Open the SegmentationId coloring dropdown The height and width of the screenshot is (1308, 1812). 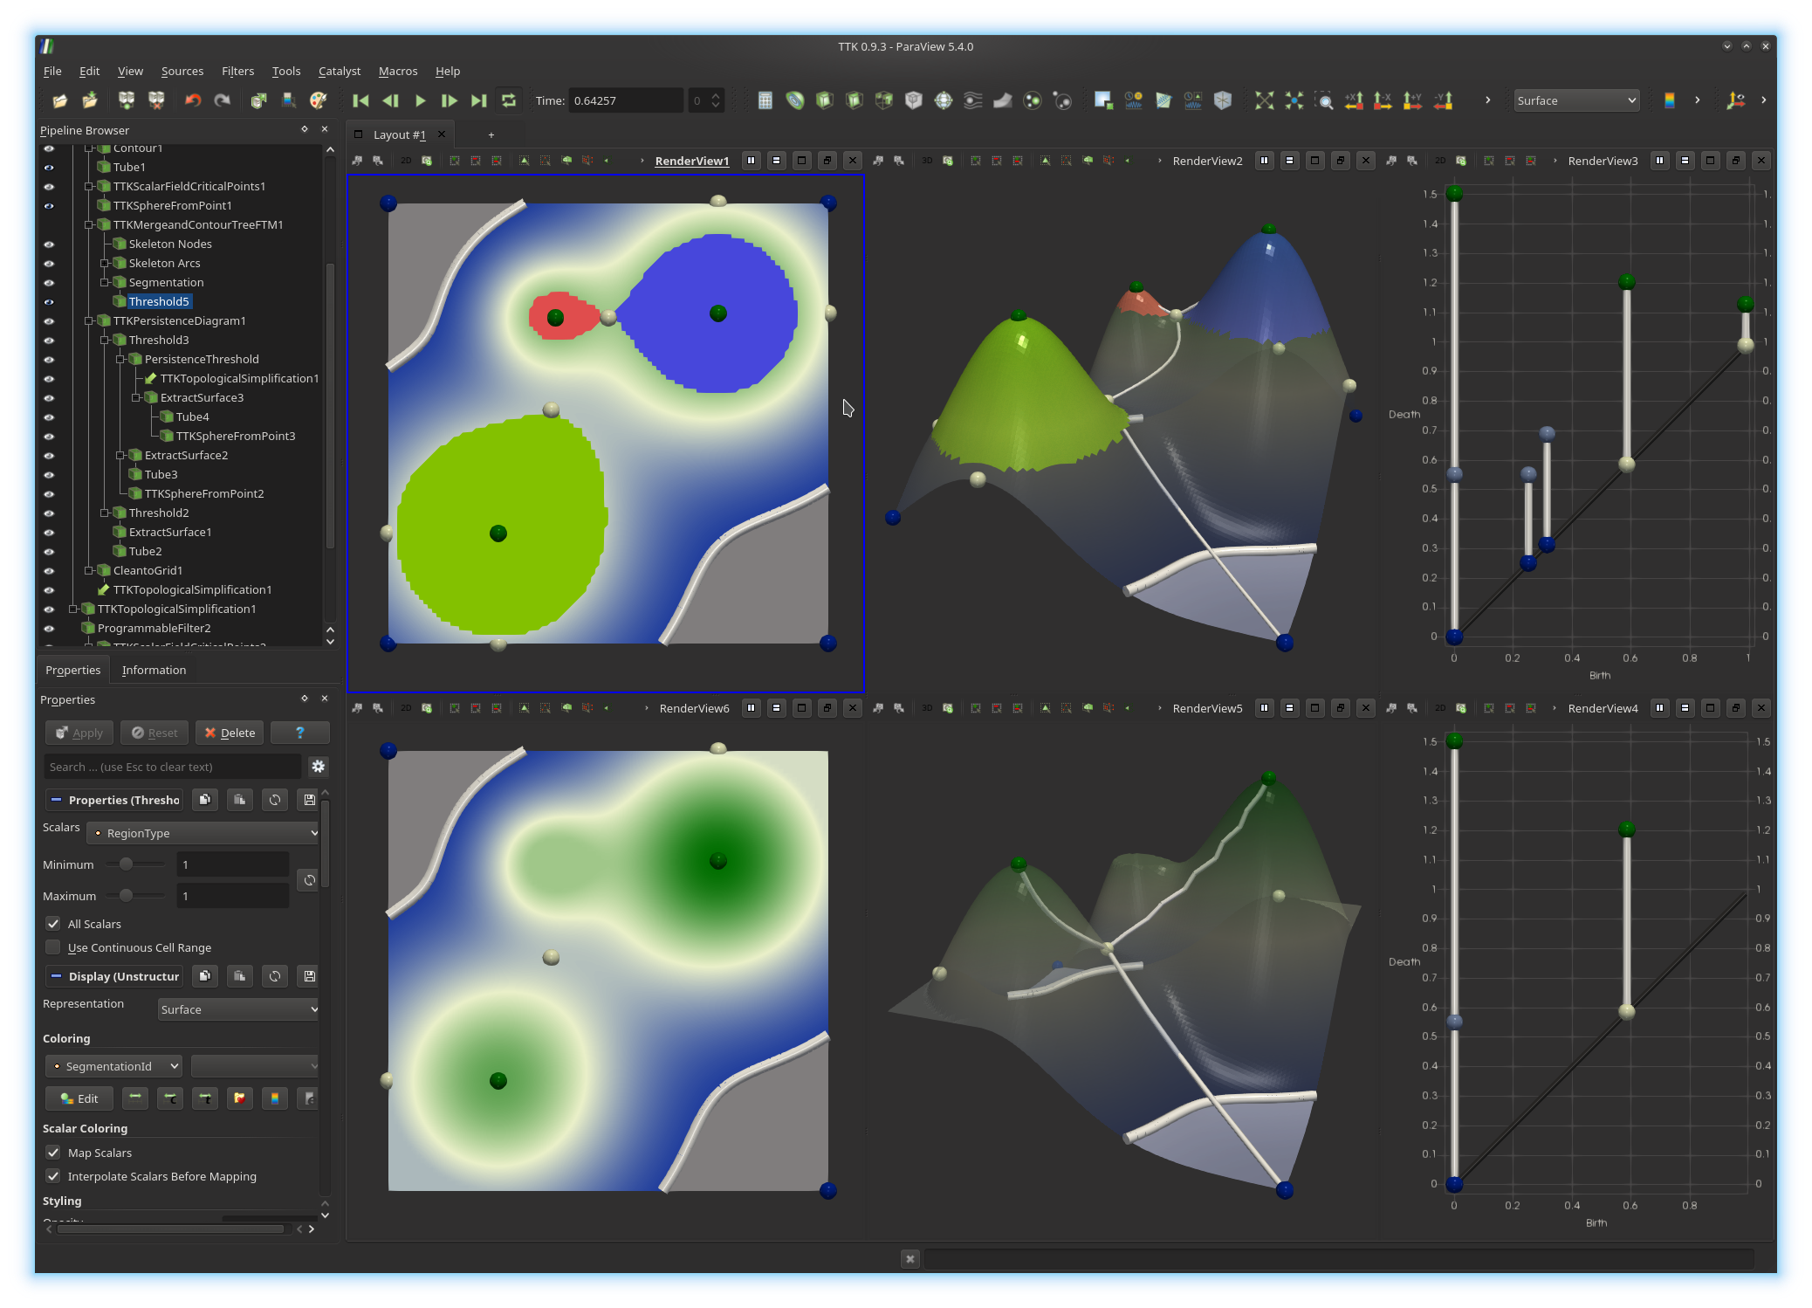pos(113,1066)
